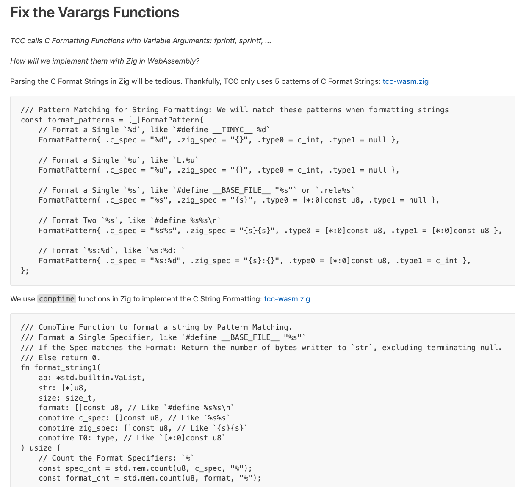Open tcc-wasm.zig link after "C String Formatting"
515x487 pixels.
287,299
